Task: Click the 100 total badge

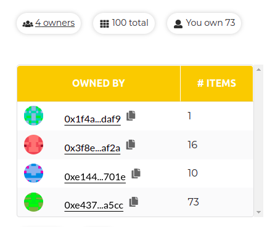Action: (x=124, y=23)
